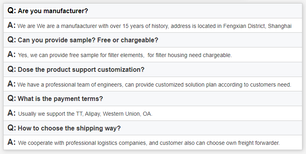Select the Q: label before "Are you manufacturer?"
Screen dimensions: 306x154
(12, 10)
